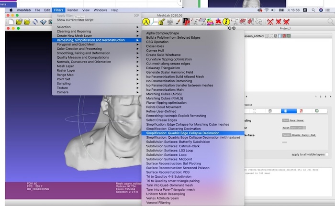335x206 pixels.
Task: Toggle the XYZ axis display icon
Action: [154, 22]
